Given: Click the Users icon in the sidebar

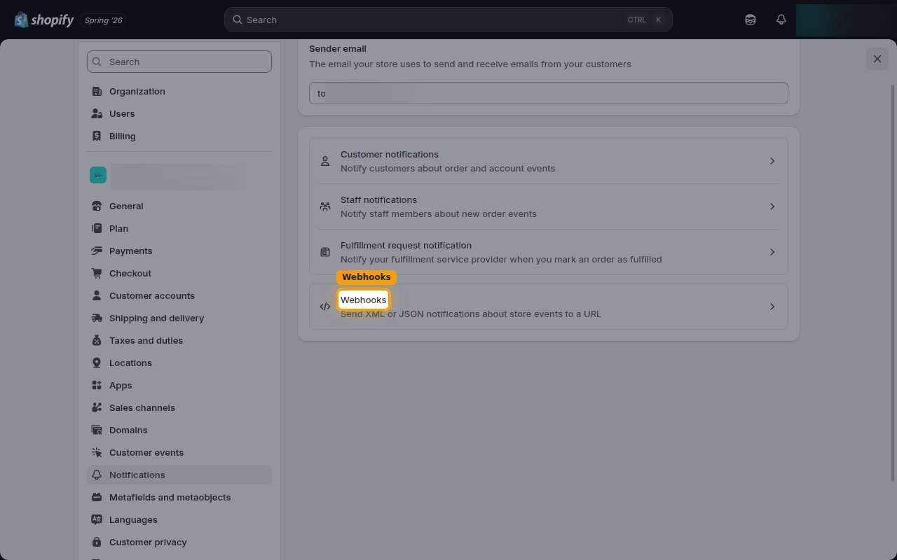Looking at the screenshot, I should tap(97, 113).
